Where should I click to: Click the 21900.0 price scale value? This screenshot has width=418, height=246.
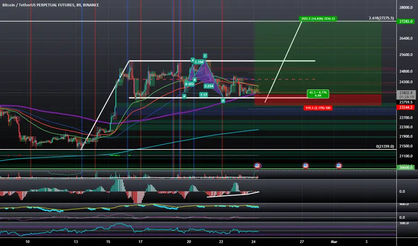pos(406,136)
